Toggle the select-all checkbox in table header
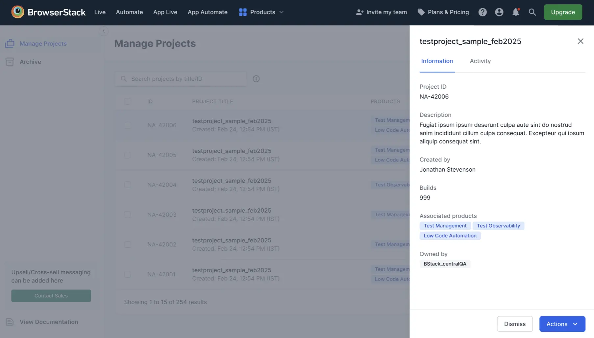 [x=127, y=101]
